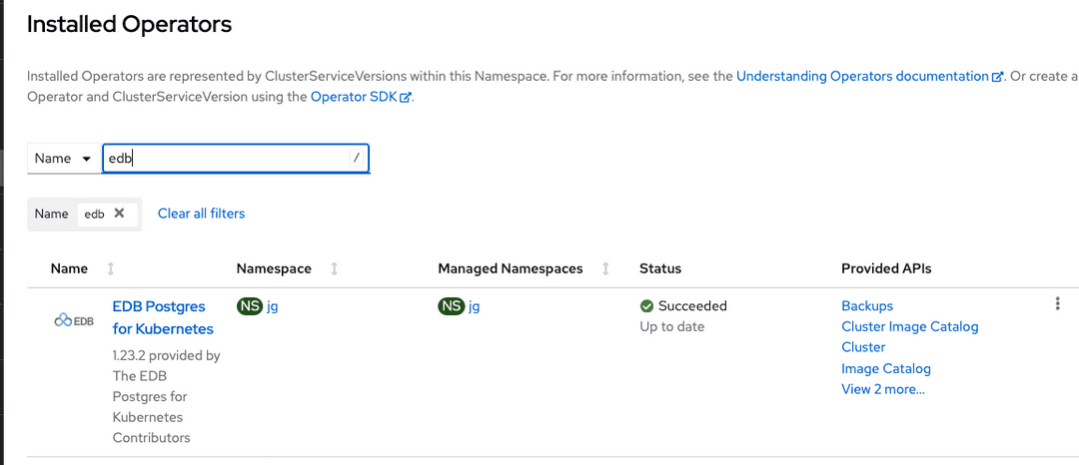
Task: Sort by Namespace column arrows
Action: coord(334,268)
